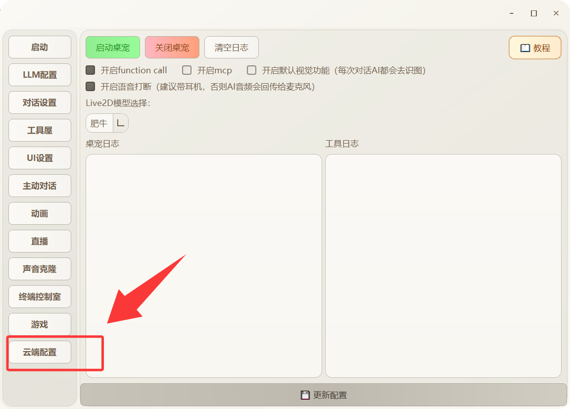
Task: Go to the 工具屋 section
Action: coord(40,131)
